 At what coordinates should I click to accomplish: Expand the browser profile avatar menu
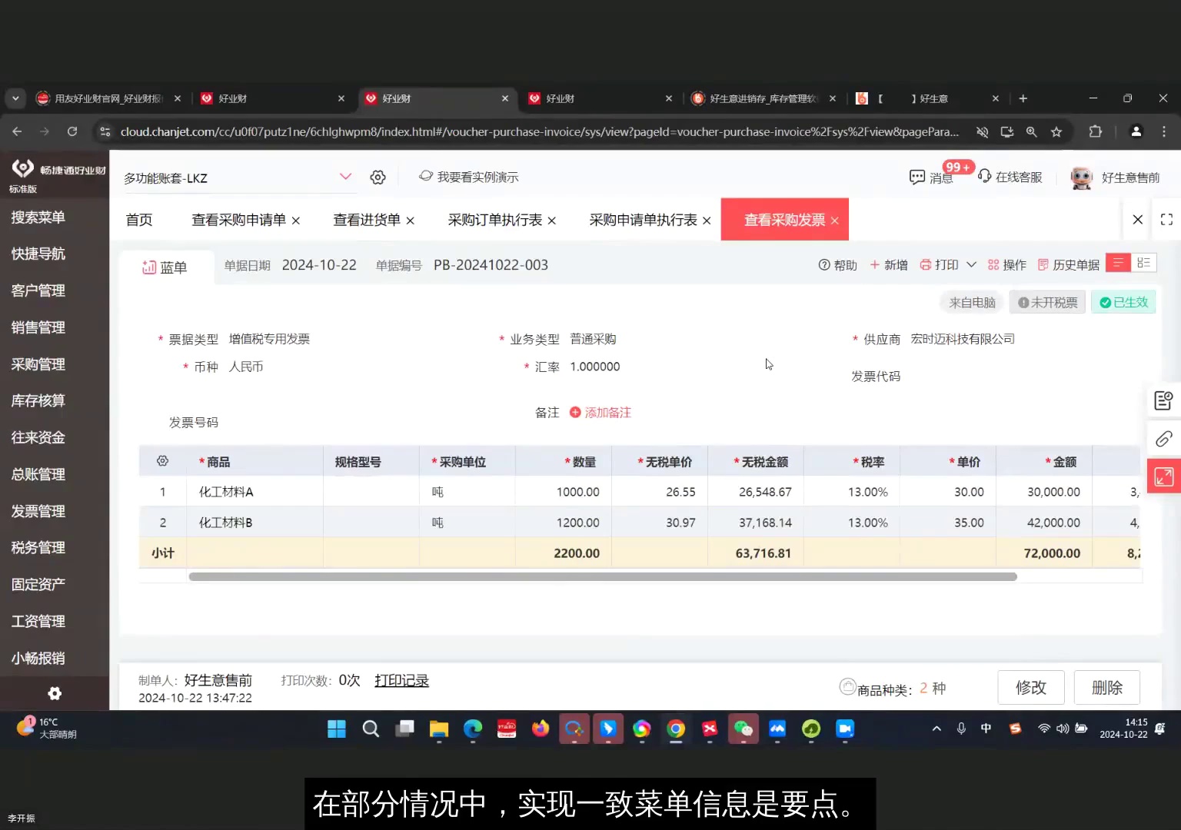1136,131
